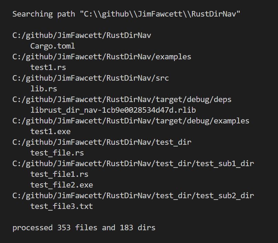The height and width of the screenshot is (243, 278).
Task: Click the test1.exe file entry
Action: tap(50, 132)
